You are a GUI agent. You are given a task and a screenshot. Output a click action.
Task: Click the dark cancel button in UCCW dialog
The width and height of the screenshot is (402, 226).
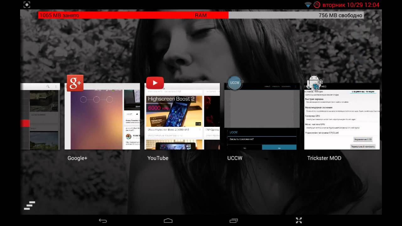coord(245,147)
